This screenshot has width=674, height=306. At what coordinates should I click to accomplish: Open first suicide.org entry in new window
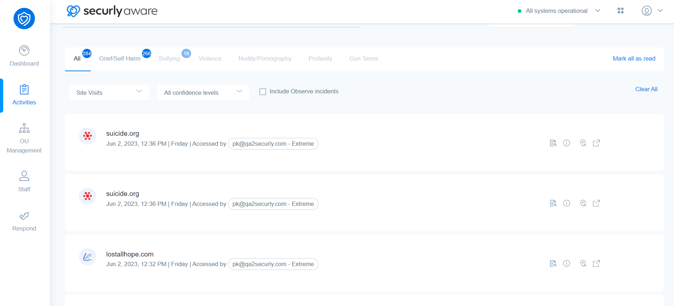[x=596, y=143]
